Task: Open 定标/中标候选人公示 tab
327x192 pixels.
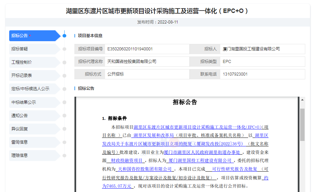Action: point(35,89)
